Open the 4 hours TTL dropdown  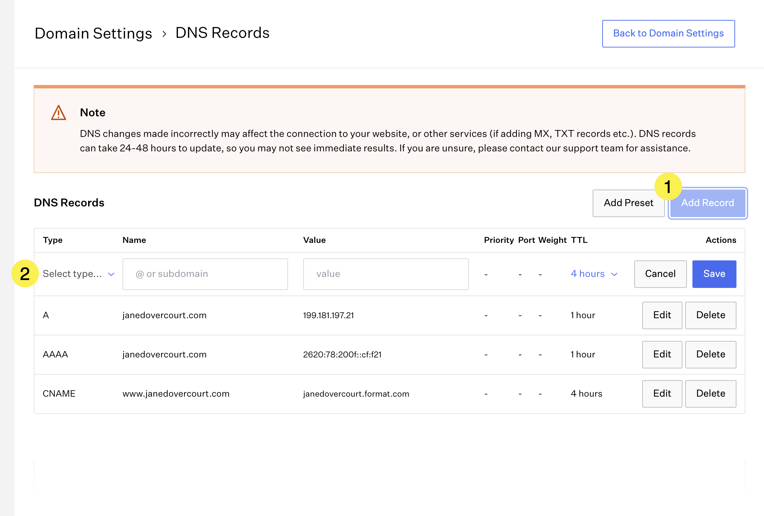coord(594,274)
